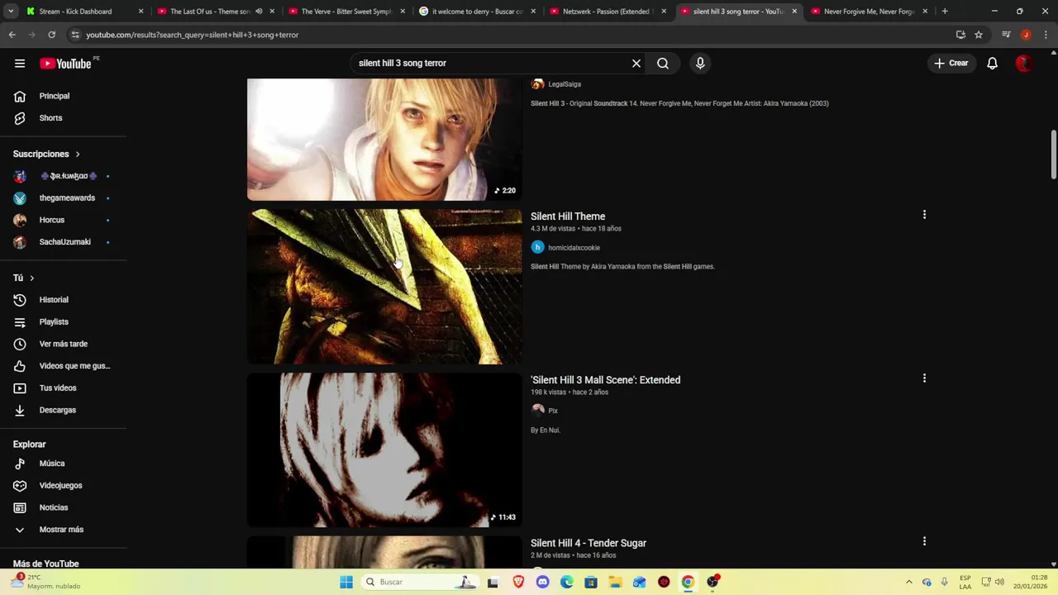Switch to Stream - Kick Dashboard tab

tap(84, 12)
